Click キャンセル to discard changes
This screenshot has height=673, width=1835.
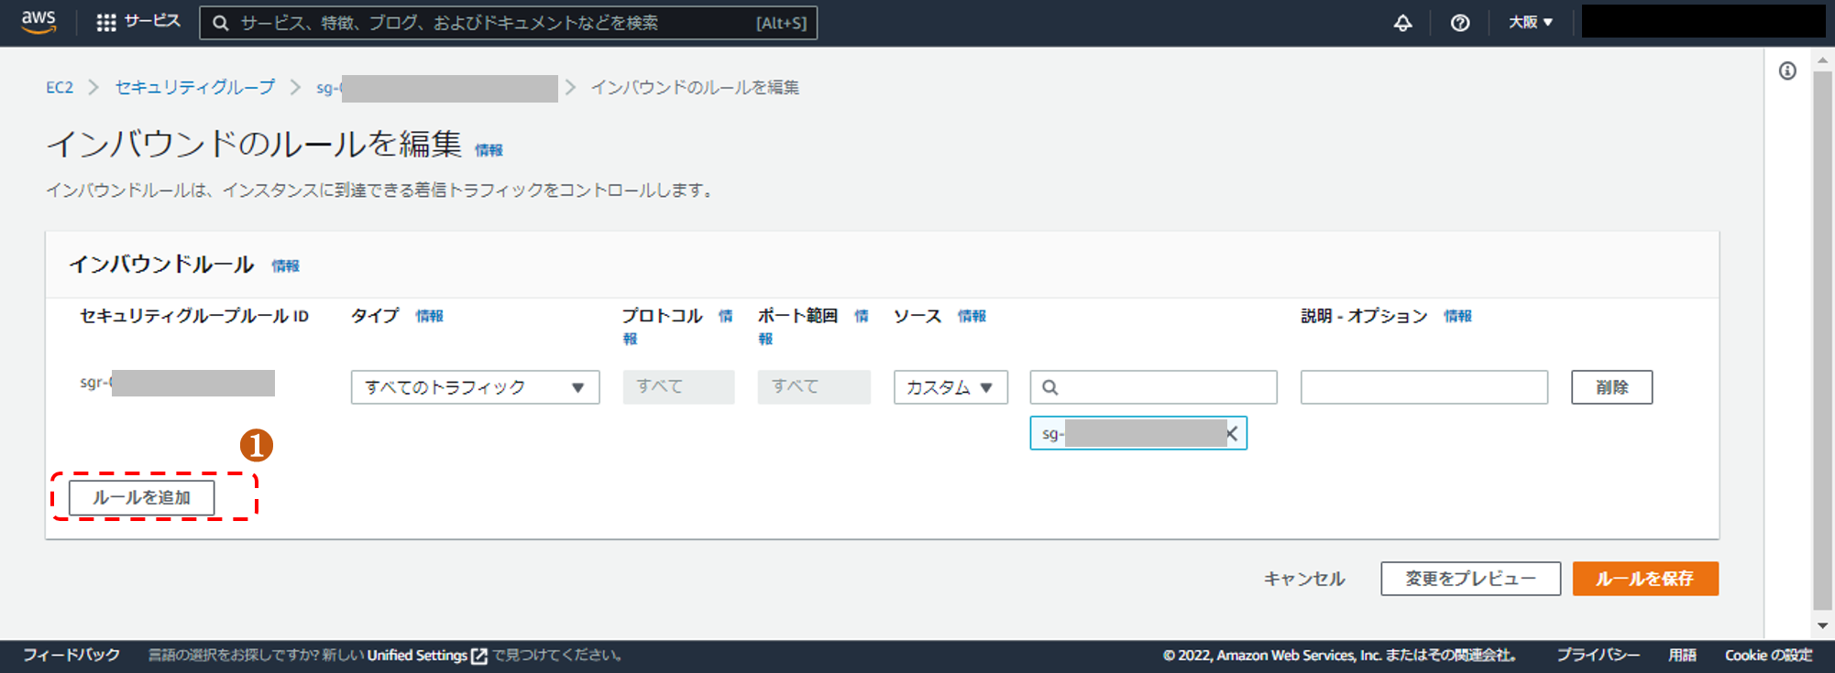tap(1303, 579)
